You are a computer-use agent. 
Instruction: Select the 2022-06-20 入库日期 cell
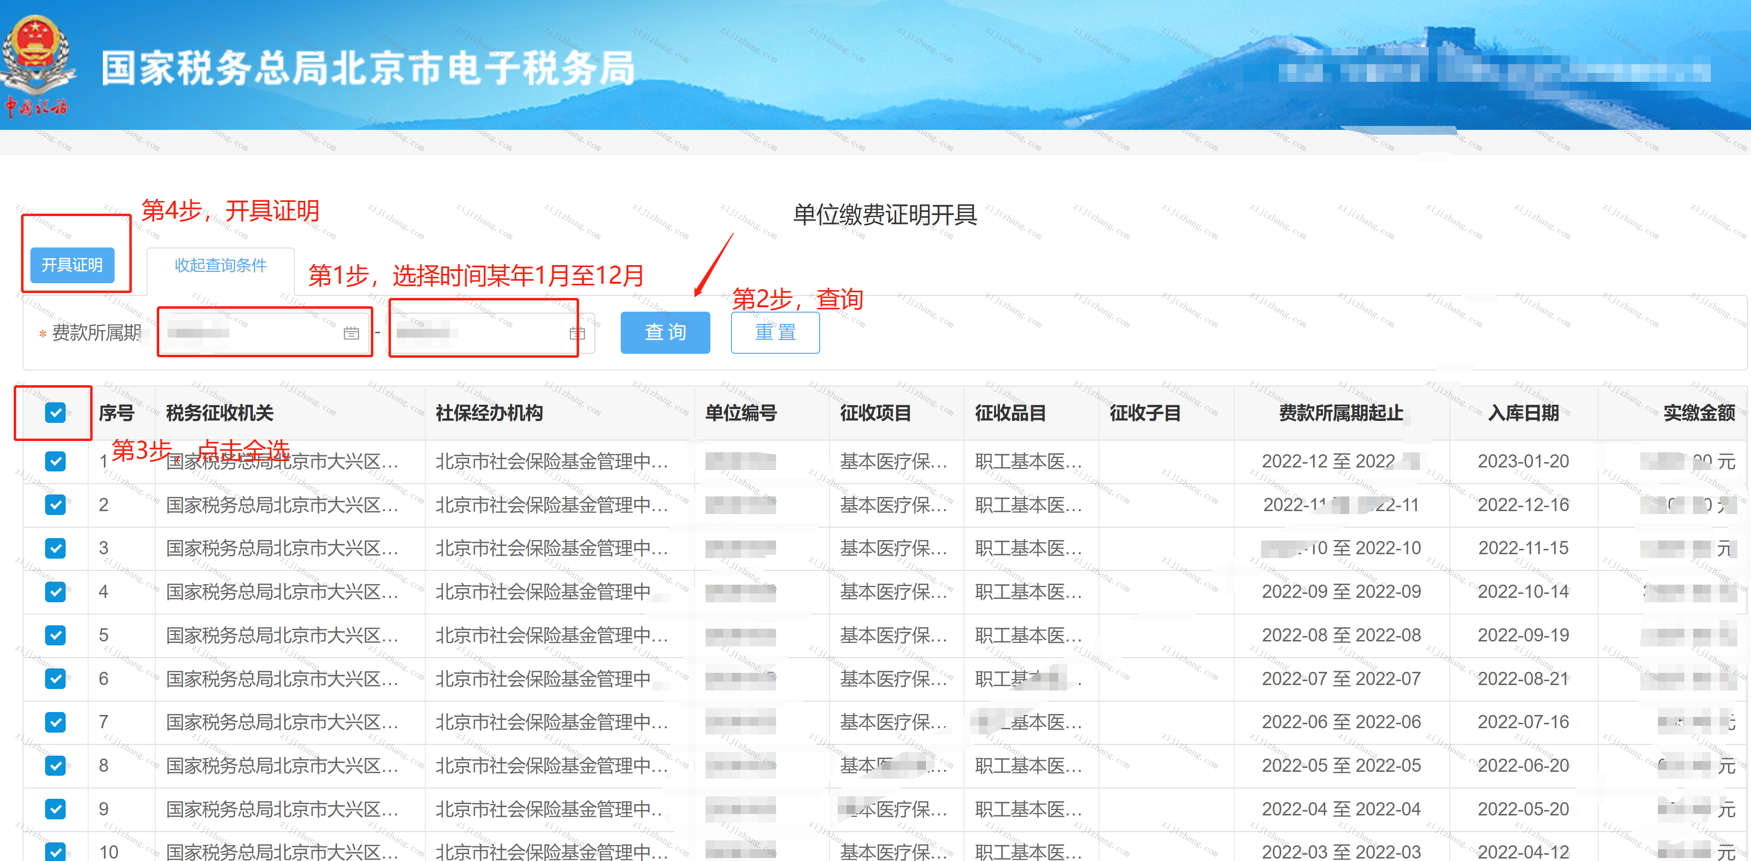[1523, 765]
